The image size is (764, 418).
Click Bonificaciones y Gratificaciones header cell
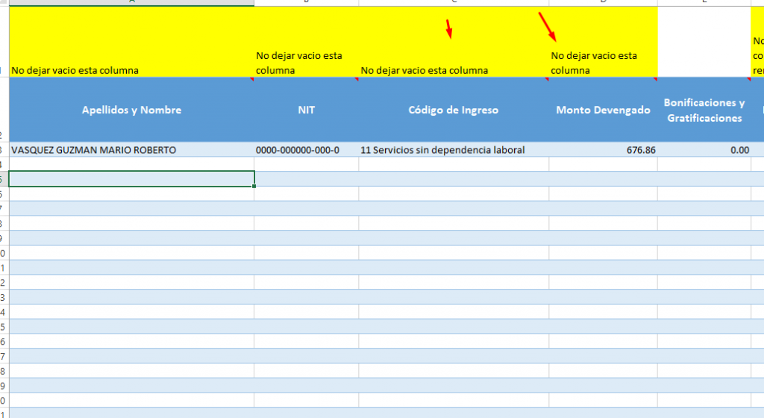pyautogui.click(x=704, y=110)
